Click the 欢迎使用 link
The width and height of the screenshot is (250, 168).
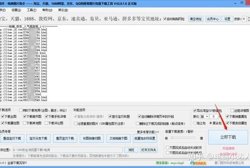pos(228,148)
